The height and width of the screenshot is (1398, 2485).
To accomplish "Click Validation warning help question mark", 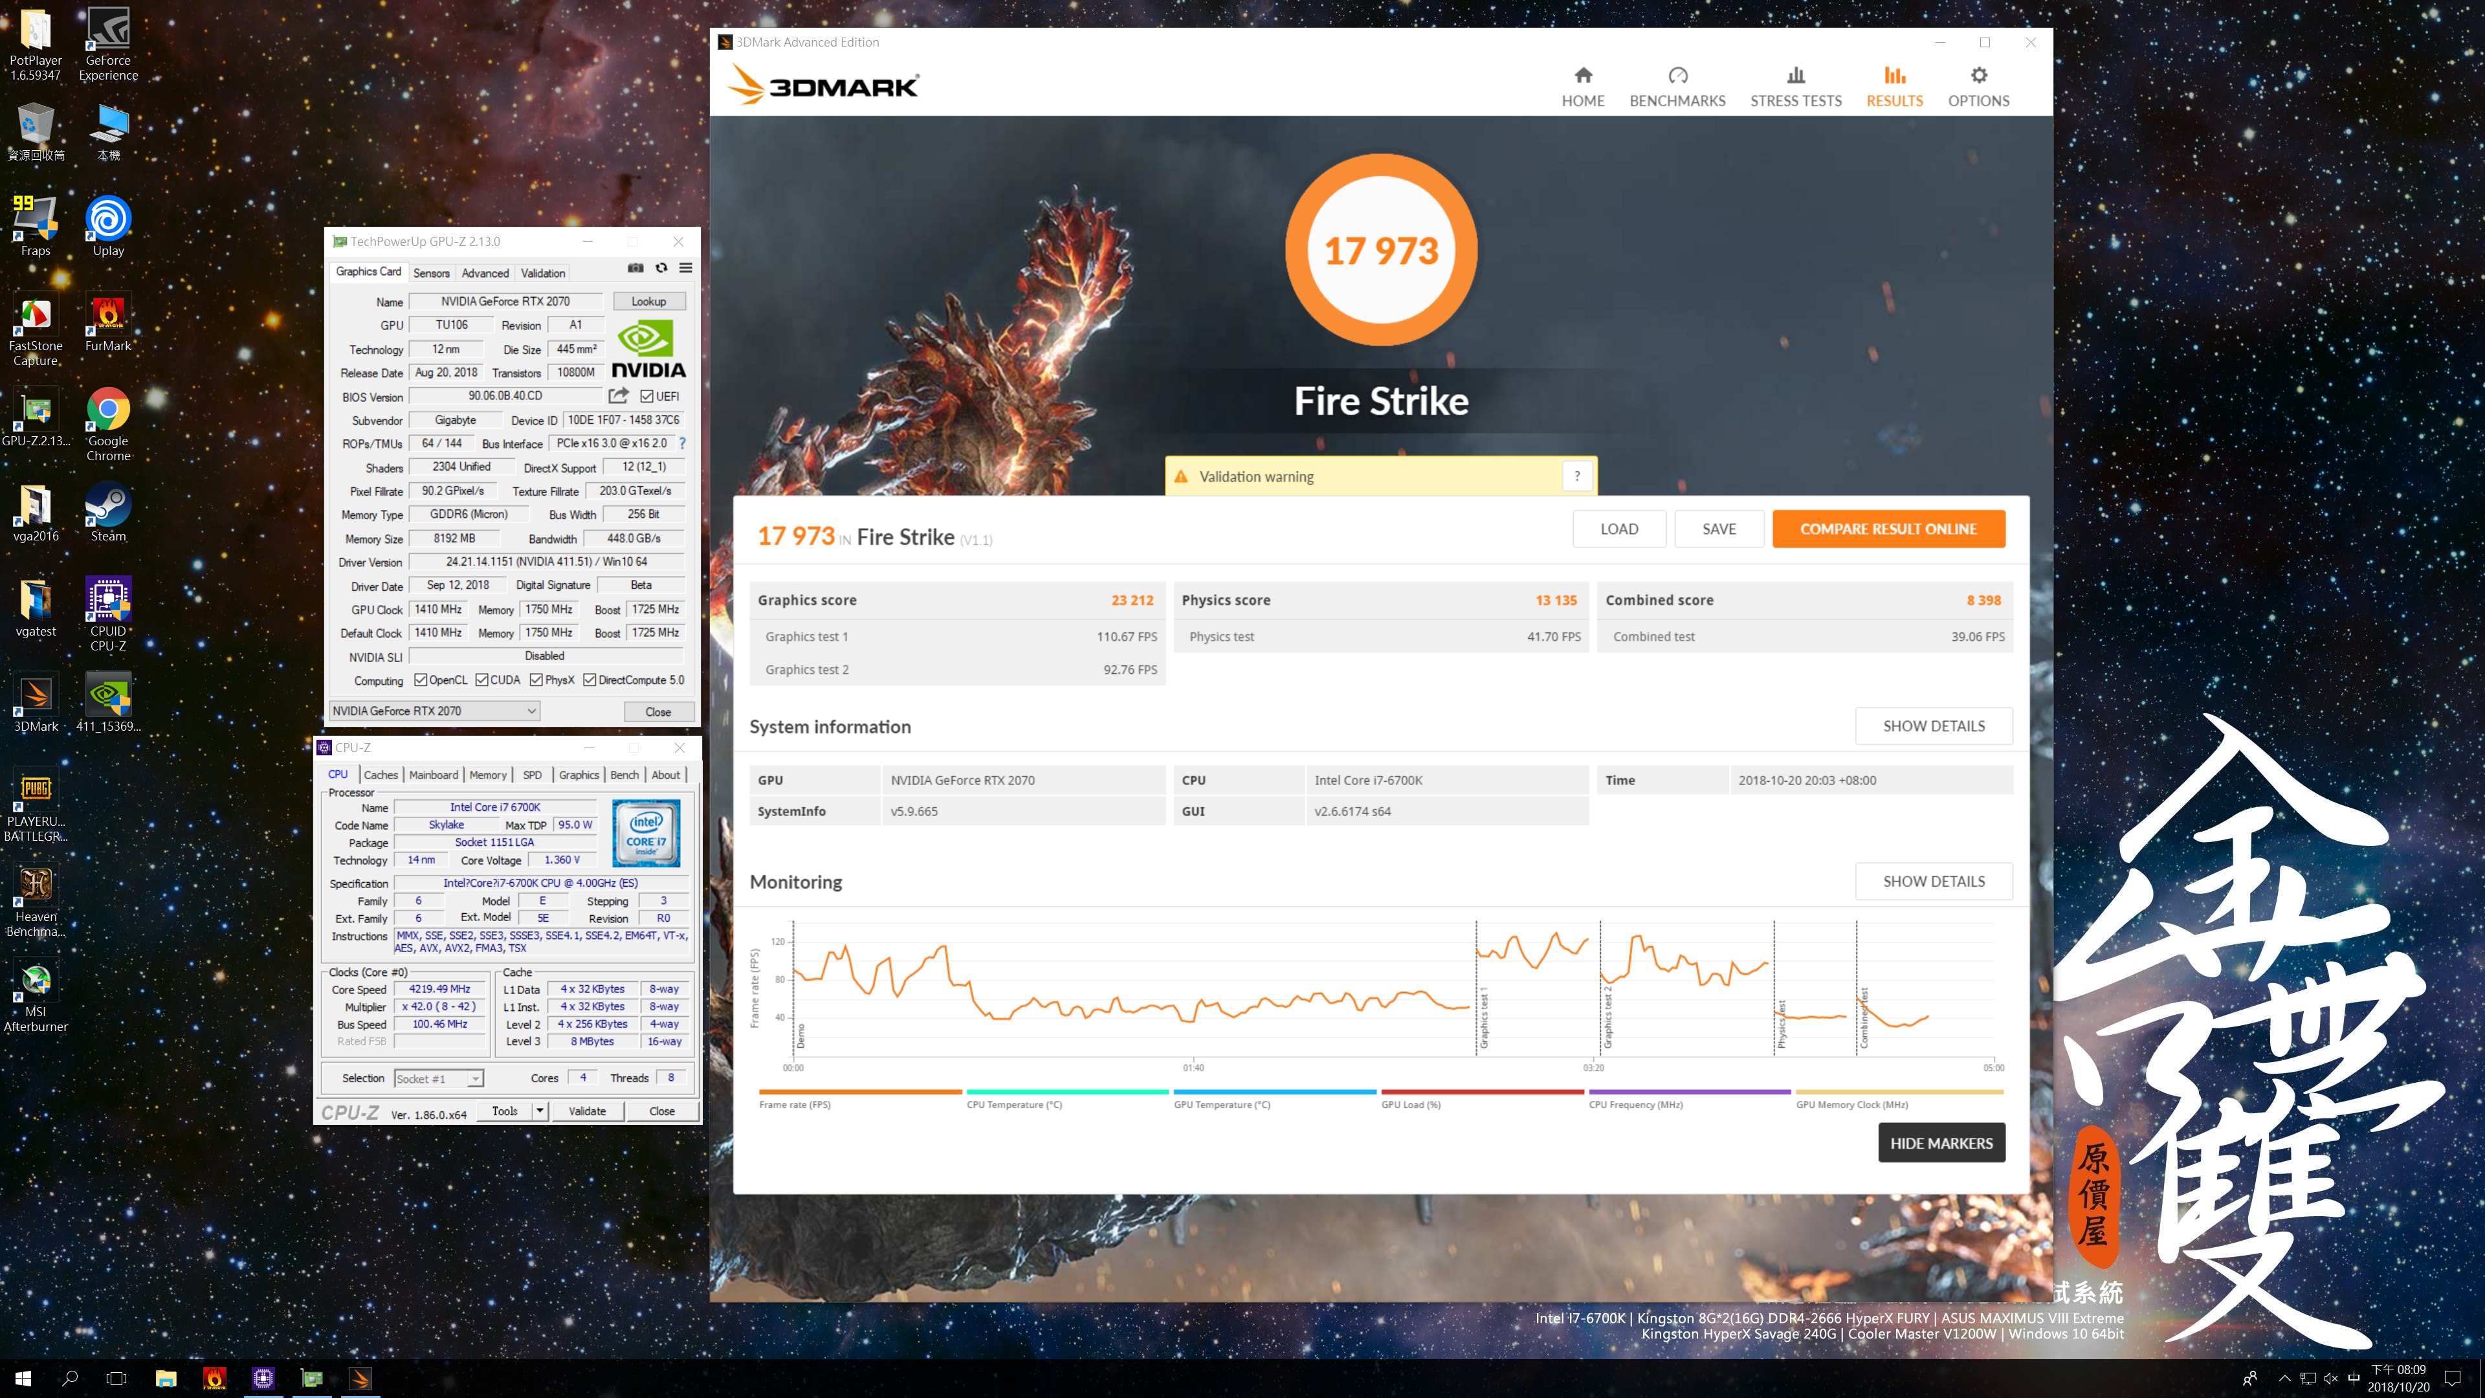I will coord(1577,476).
